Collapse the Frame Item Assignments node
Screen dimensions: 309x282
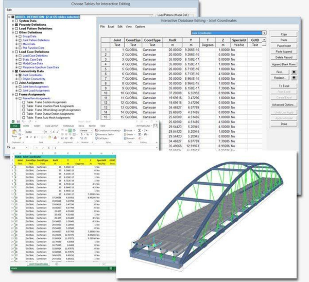point(16,98)
